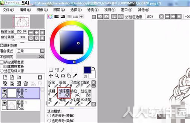Show the scratchpad panel icon
Viewport: 190px width, 123px height.
82,16
